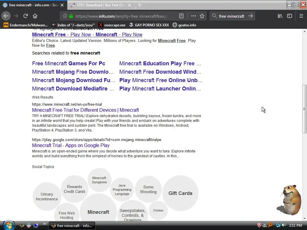Show the sidebars icon
This screenshot has width=307, height=230.
pos(290,16)
